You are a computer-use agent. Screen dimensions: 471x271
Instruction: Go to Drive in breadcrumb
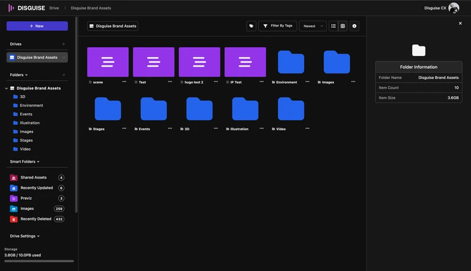tap(54, 8)
